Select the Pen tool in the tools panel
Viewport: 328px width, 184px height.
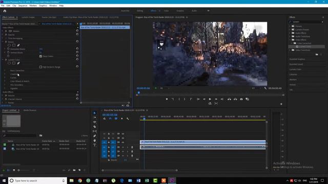[x=94, y=136]
